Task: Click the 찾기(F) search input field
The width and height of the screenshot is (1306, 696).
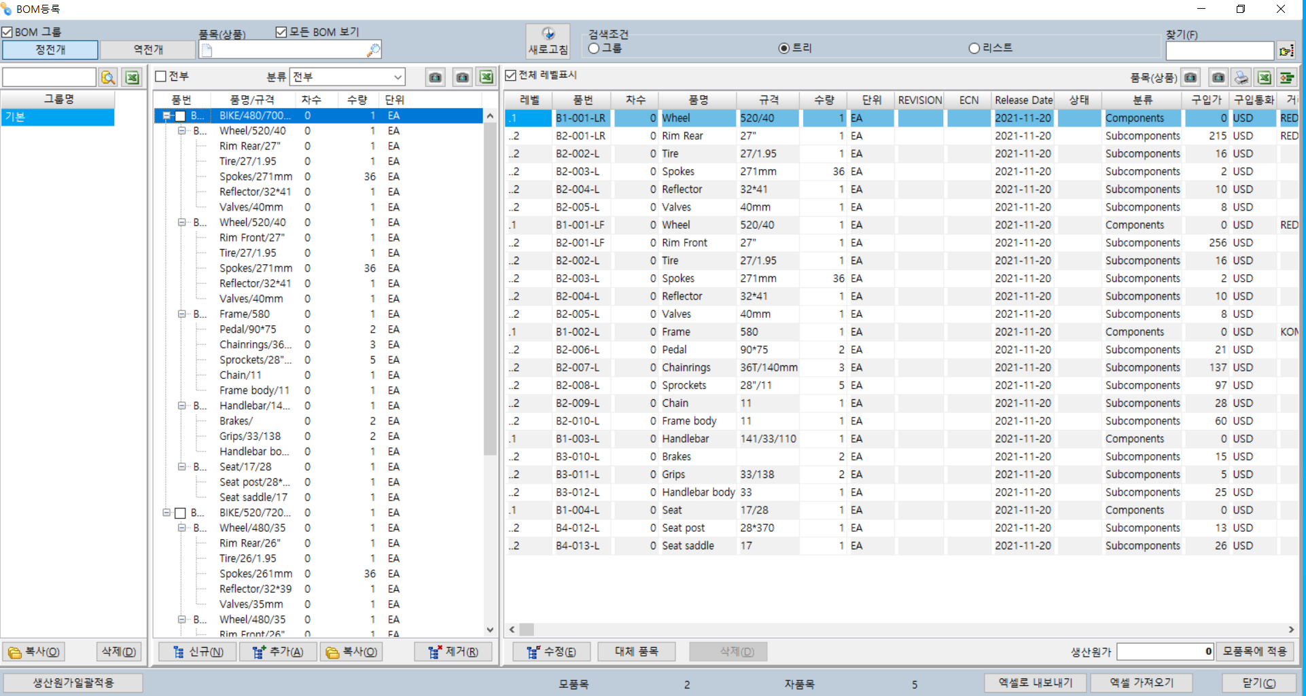Action: (x=1220, y=51)
